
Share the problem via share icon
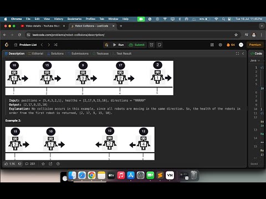50,164
